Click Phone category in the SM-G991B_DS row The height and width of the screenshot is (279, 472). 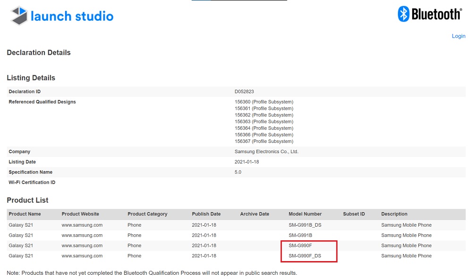click(134, 225)
